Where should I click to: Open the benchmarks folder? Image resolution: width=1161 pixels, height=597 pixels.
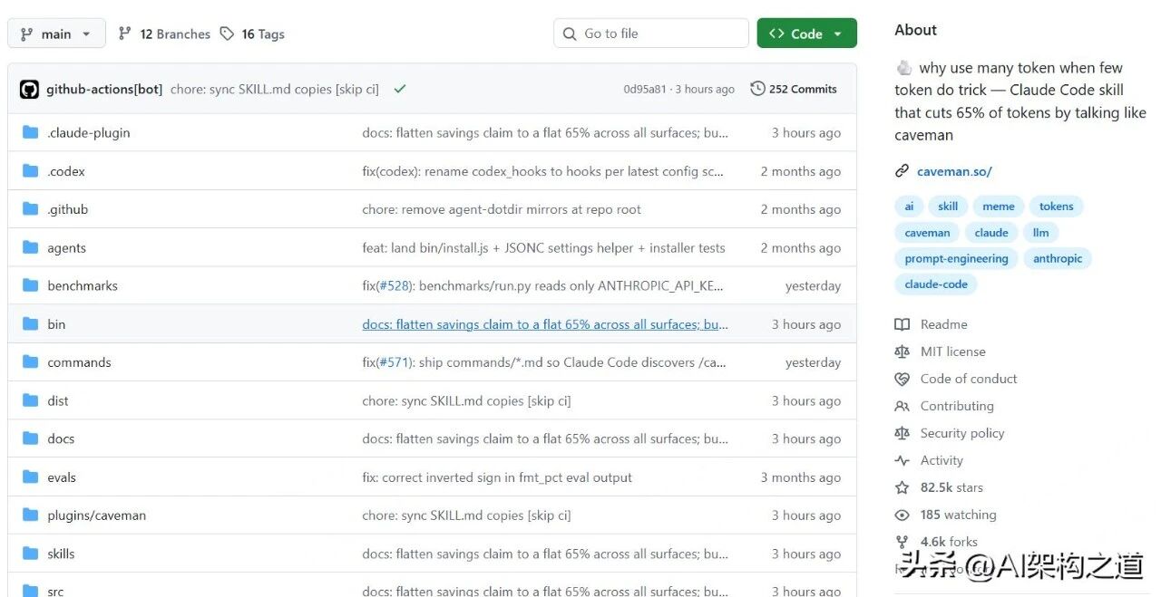click(83, 285)
